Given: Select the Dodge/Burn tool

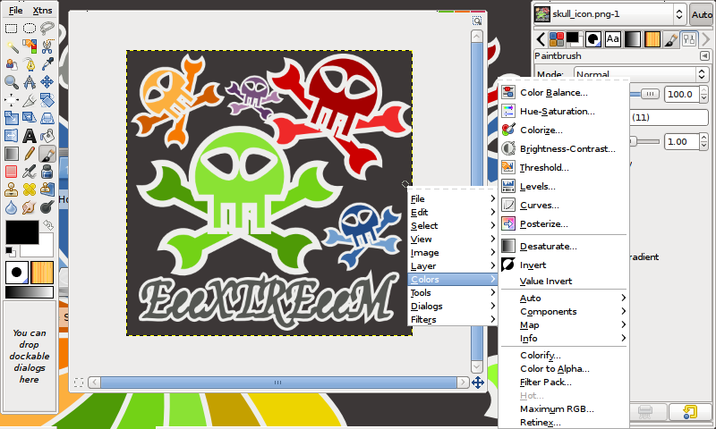Looking at the screenshot, I should (47, 207).
